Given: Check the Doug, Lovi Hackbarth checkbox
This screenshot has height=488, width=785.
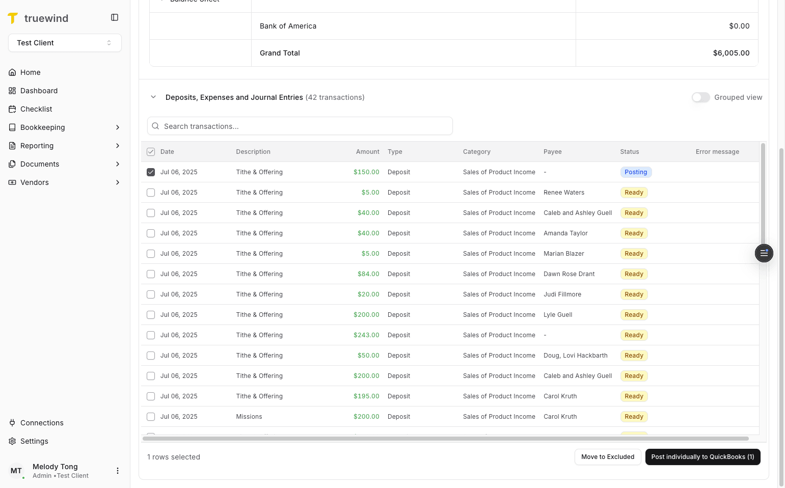Looking at the screenshot, I should (151, 356).
